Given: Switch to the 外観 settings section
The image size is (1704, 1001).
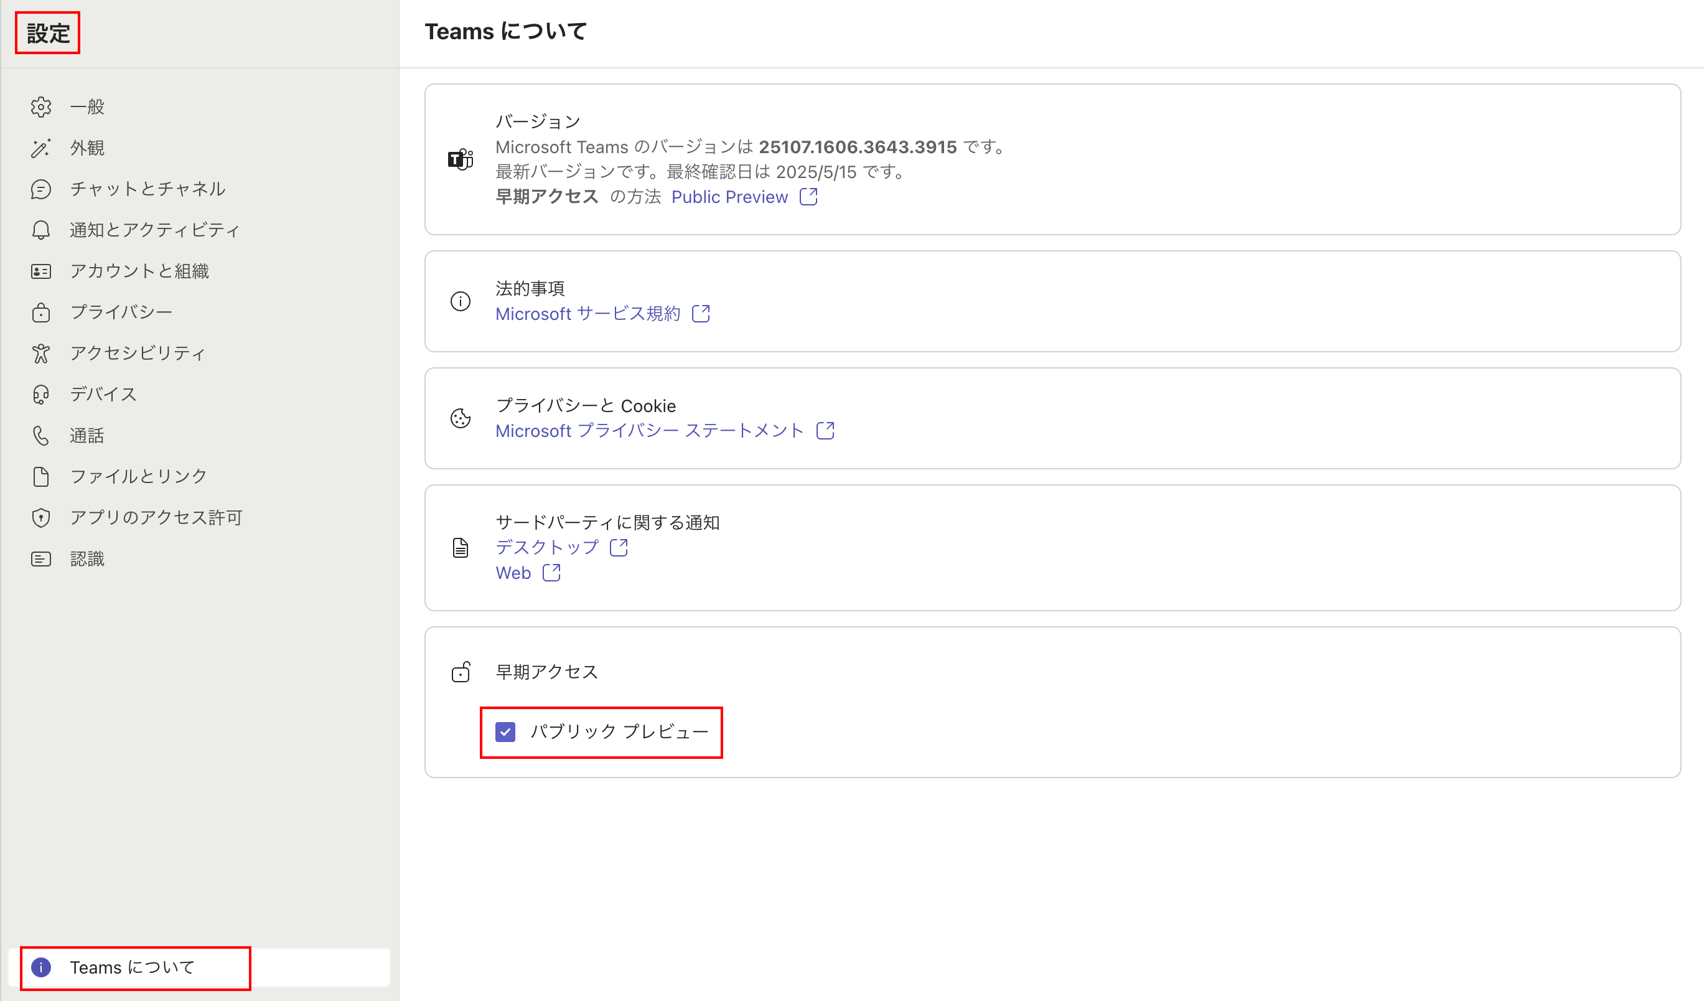Looking at the screenshot, I should tap(200, 148).
